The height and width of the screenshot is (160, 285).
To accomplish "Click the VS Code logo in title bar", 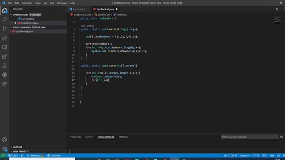I will (x=3, y=3).
